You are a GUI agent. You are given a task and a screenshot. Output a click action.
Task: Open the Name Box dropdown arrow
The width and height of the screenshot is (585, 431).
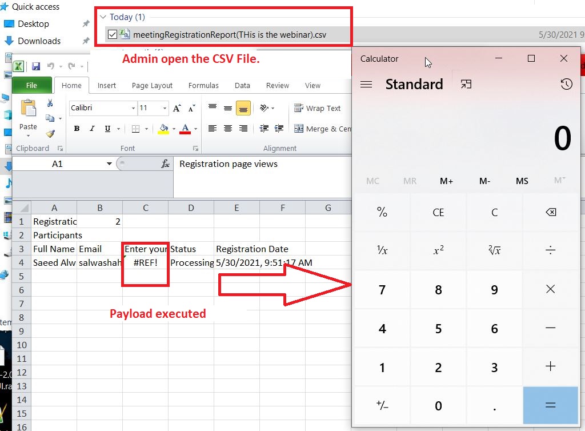tap(109, 164)
